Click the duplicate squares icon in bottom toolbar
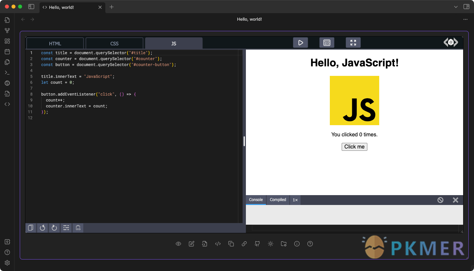 click(231, 244)
